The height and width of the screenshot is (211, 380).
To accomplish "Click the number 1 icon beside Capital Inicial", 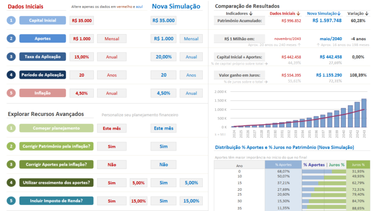I will (11, 20).
